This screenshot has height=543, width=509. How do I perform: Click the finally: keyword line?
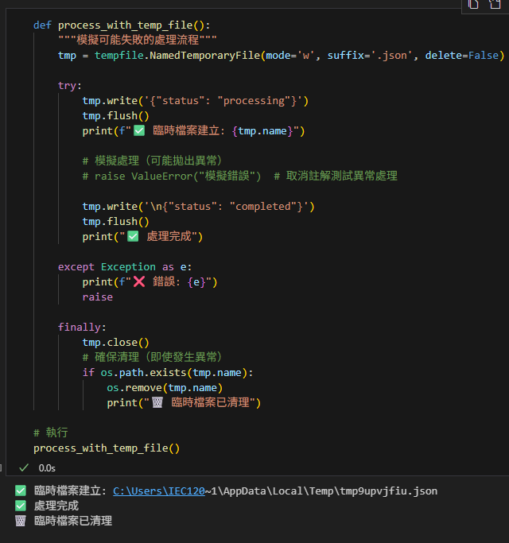pos(82,328)
